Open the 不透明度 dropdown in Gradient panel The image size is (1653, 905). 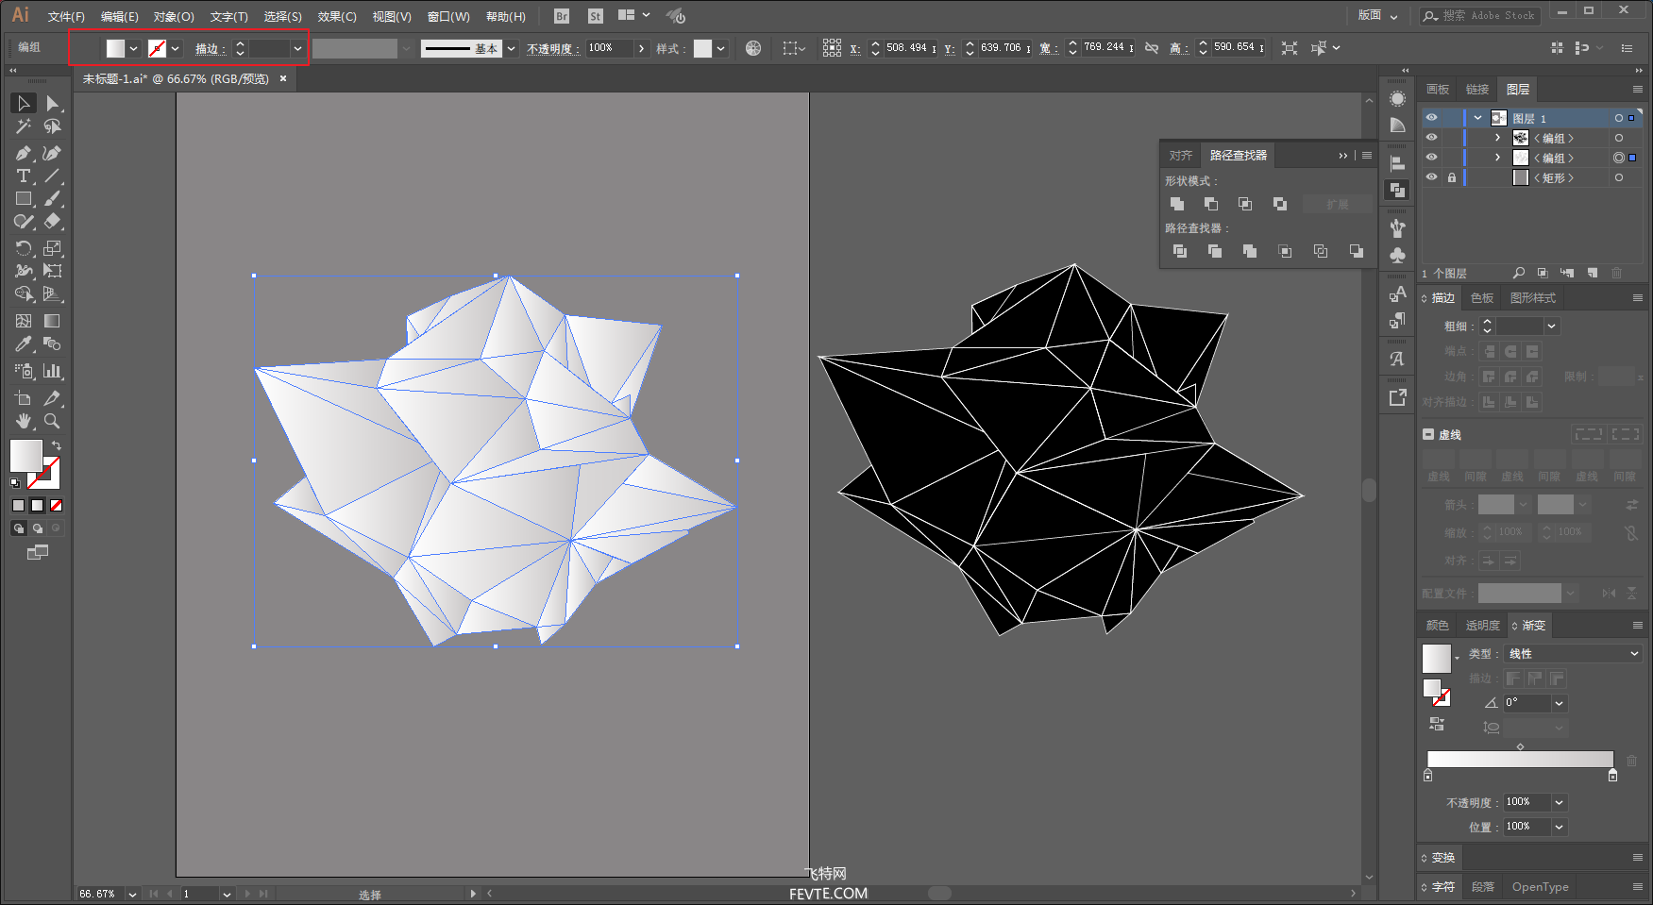point(1560,802)
